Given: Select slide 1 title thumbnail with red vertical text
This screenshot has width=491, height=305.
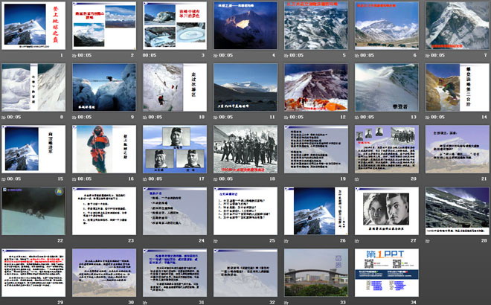Looking at the screenshot, I should (33, 25).
